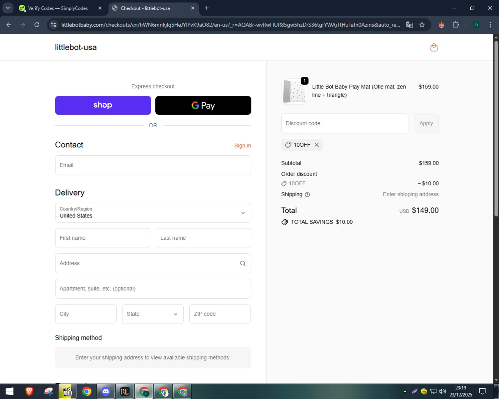
Task: Open the Country/Region dropdown
Action: click(x=153, y=213)
